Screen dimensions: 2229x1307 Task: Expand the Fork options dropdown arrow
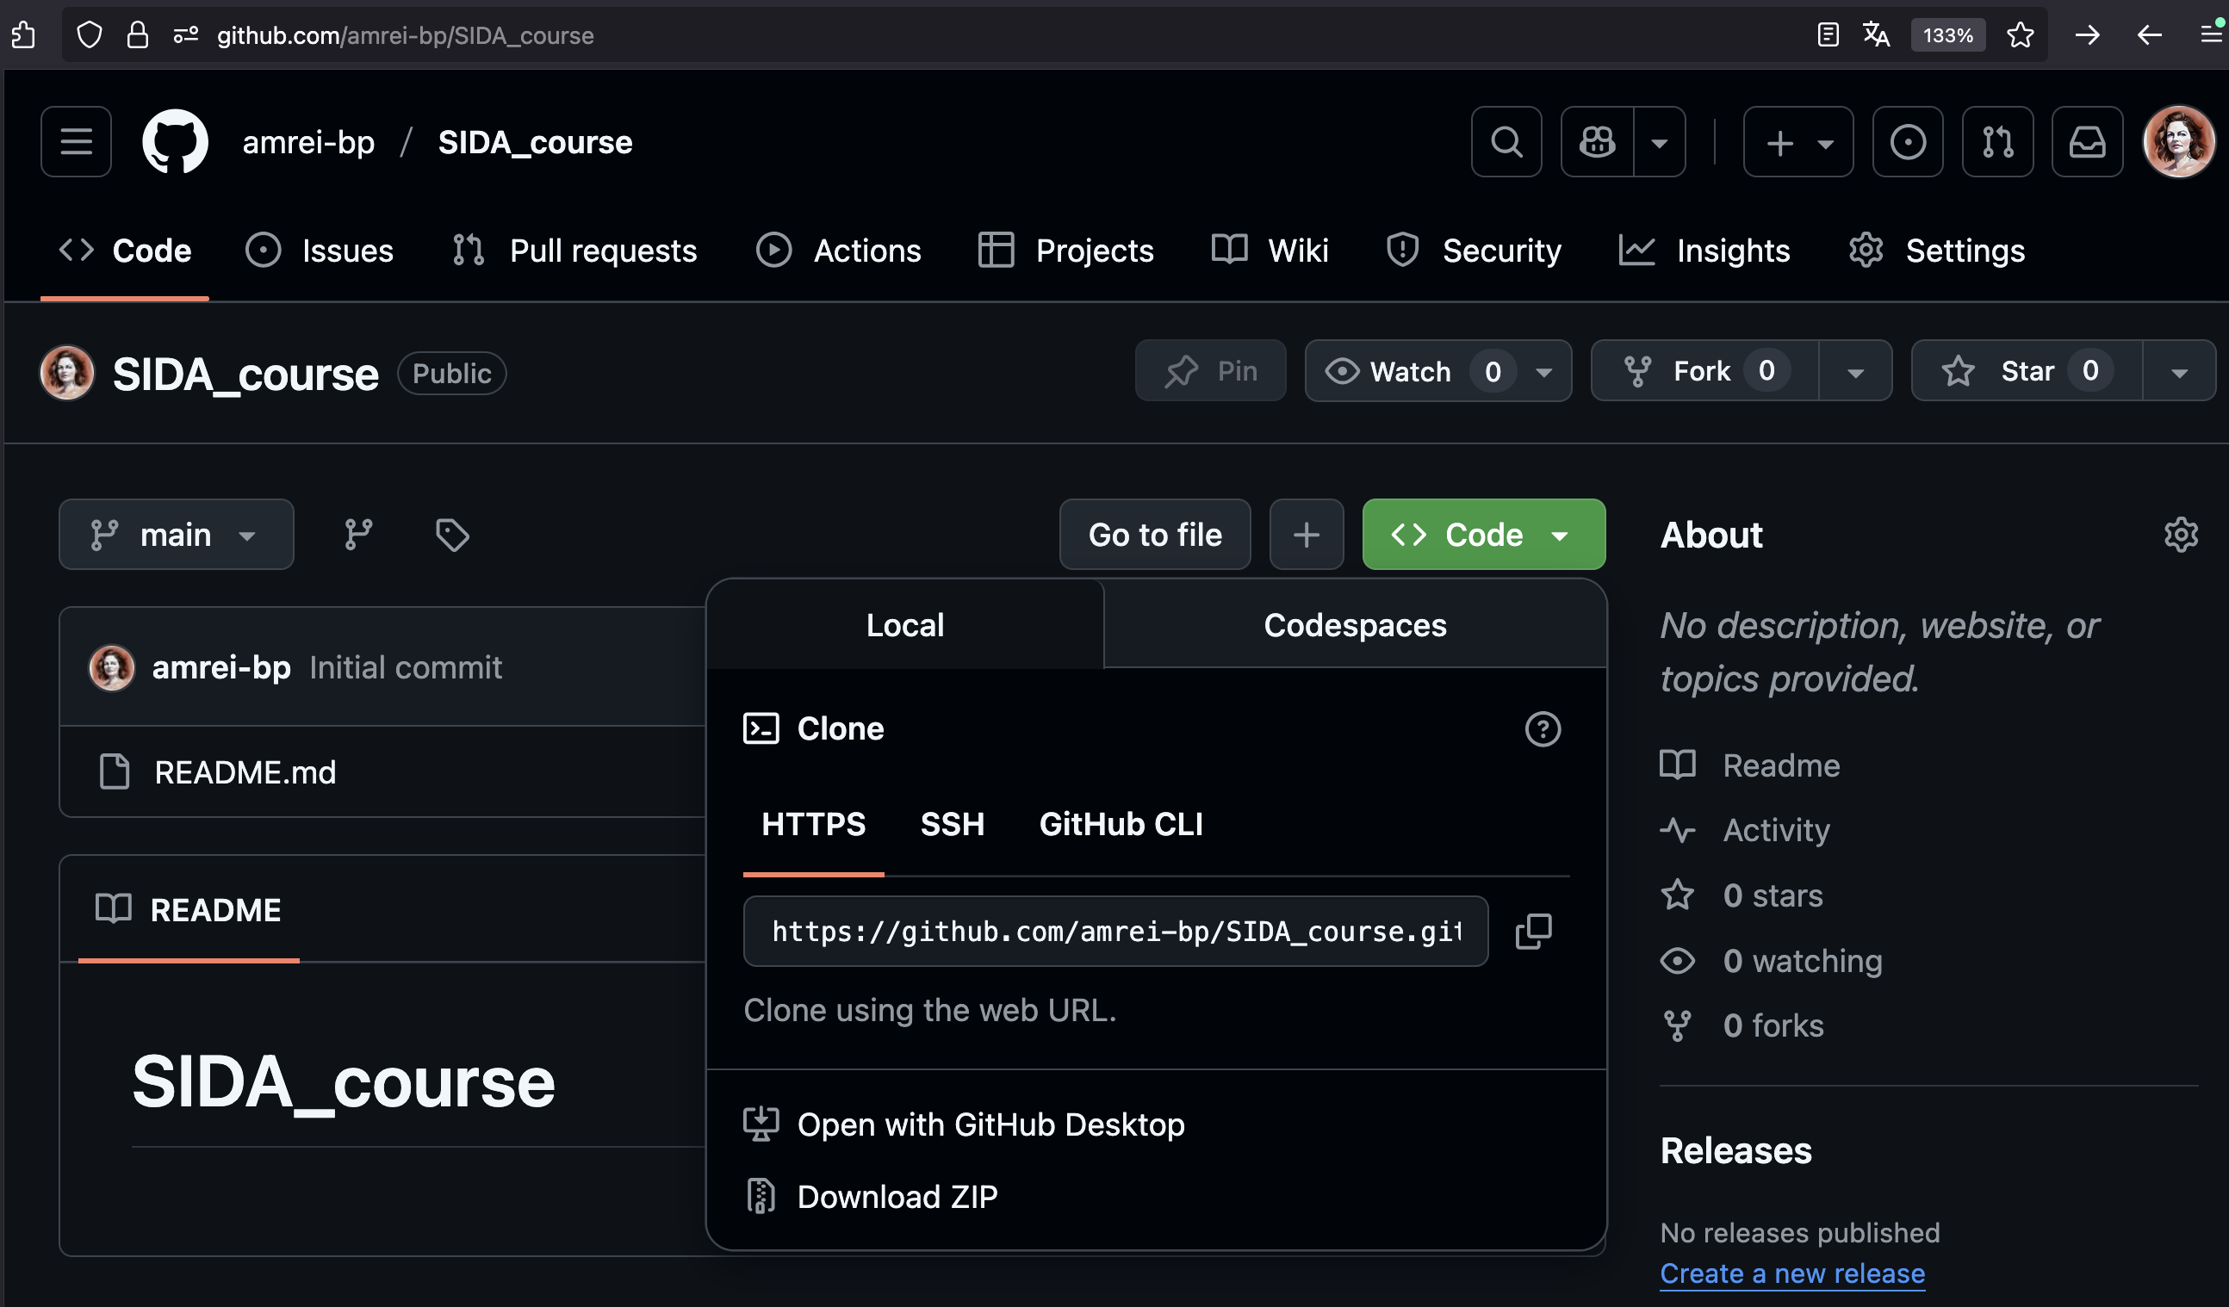pyautogui.click(x=1856, y=371)
